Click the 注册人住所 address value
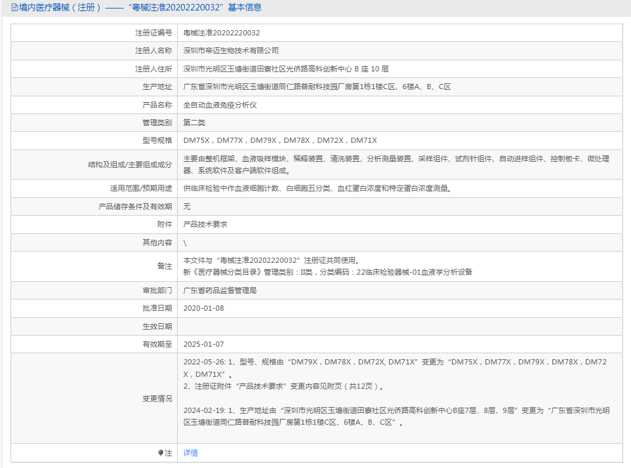The image size is (631, 468). [286, 69]
